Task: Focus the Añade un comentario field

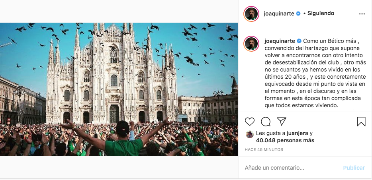Action: [292, 168]
